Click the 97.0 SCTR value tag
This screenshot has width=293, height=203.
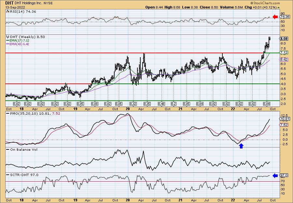[x=284, y=175]
